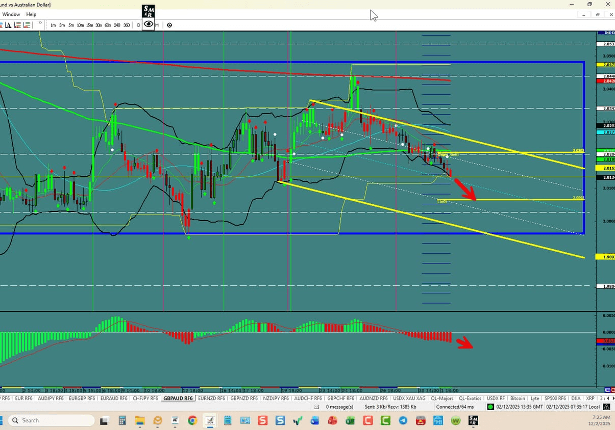The image size is (615, 430).
Task: Click inside the Windows Search box
Action: coord(51,420)
